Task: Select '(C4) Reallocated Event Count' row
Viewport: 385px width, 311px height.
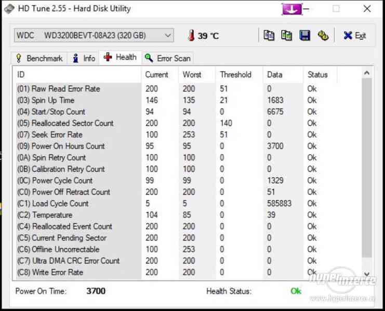Action: click(x=177, y=226)
